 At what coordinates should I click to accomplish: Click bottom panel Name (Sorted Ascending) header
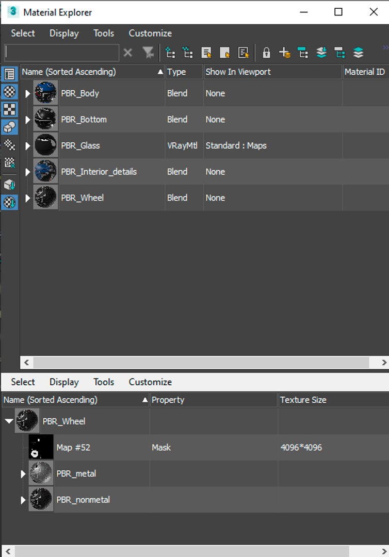coord(75,400)
